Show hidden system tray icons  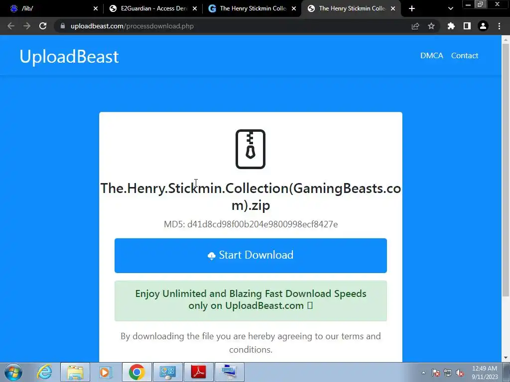(423, 373)
